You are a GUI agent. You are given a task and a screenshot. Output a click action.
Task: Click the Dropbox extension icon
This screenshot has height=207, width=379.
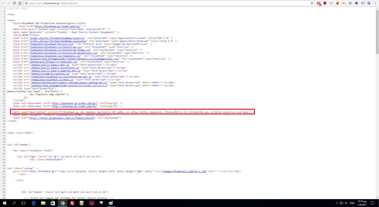(331, 3)
